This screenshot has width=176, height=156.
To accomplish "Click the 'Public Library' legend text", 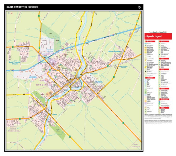I will (163, 61).
